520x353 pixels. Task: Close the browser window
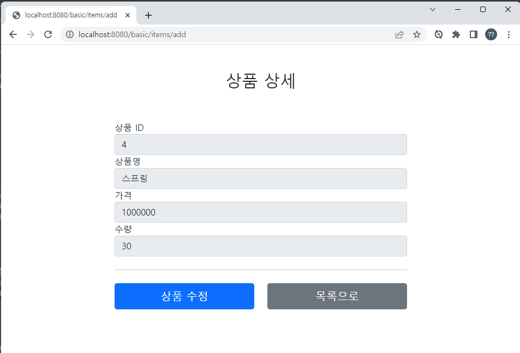point(508,9)
